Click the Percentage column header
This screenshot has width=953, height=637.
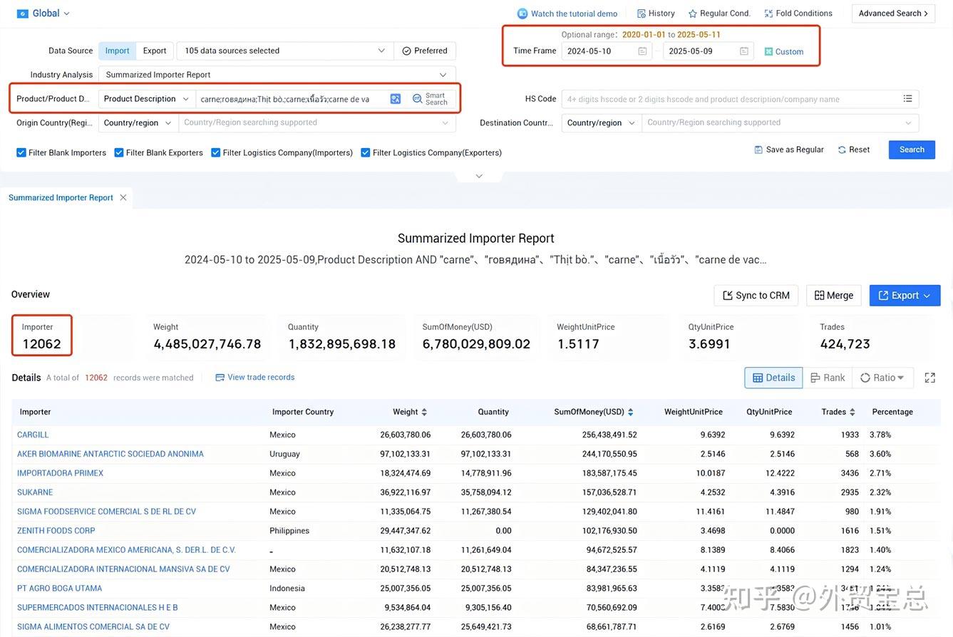[x=892, y=412]
